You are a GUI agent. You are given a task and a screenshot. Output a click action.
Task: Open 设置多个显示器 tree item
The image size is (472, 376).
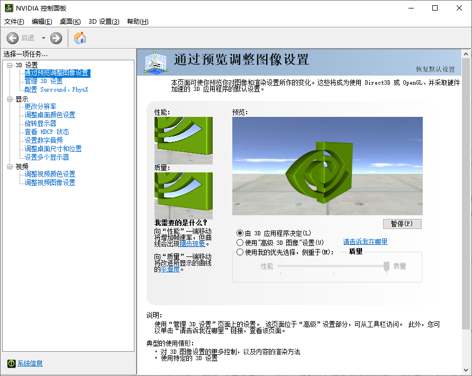click(x=47, y=157)
